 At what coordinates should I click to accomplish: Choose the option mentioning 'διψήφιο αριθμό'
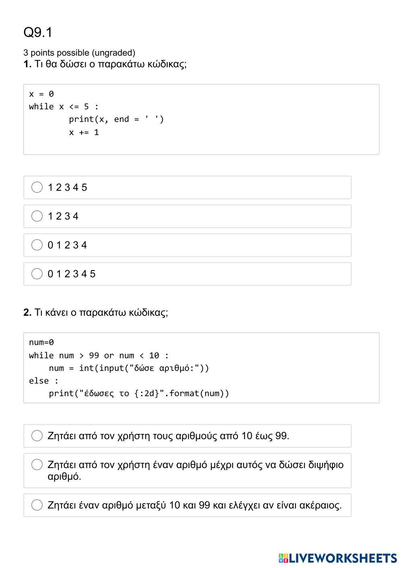tap(37, 464)
